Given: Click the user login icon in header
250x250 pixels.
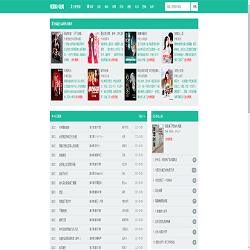Looking at the screenshot, I should [x=71, y=7].
